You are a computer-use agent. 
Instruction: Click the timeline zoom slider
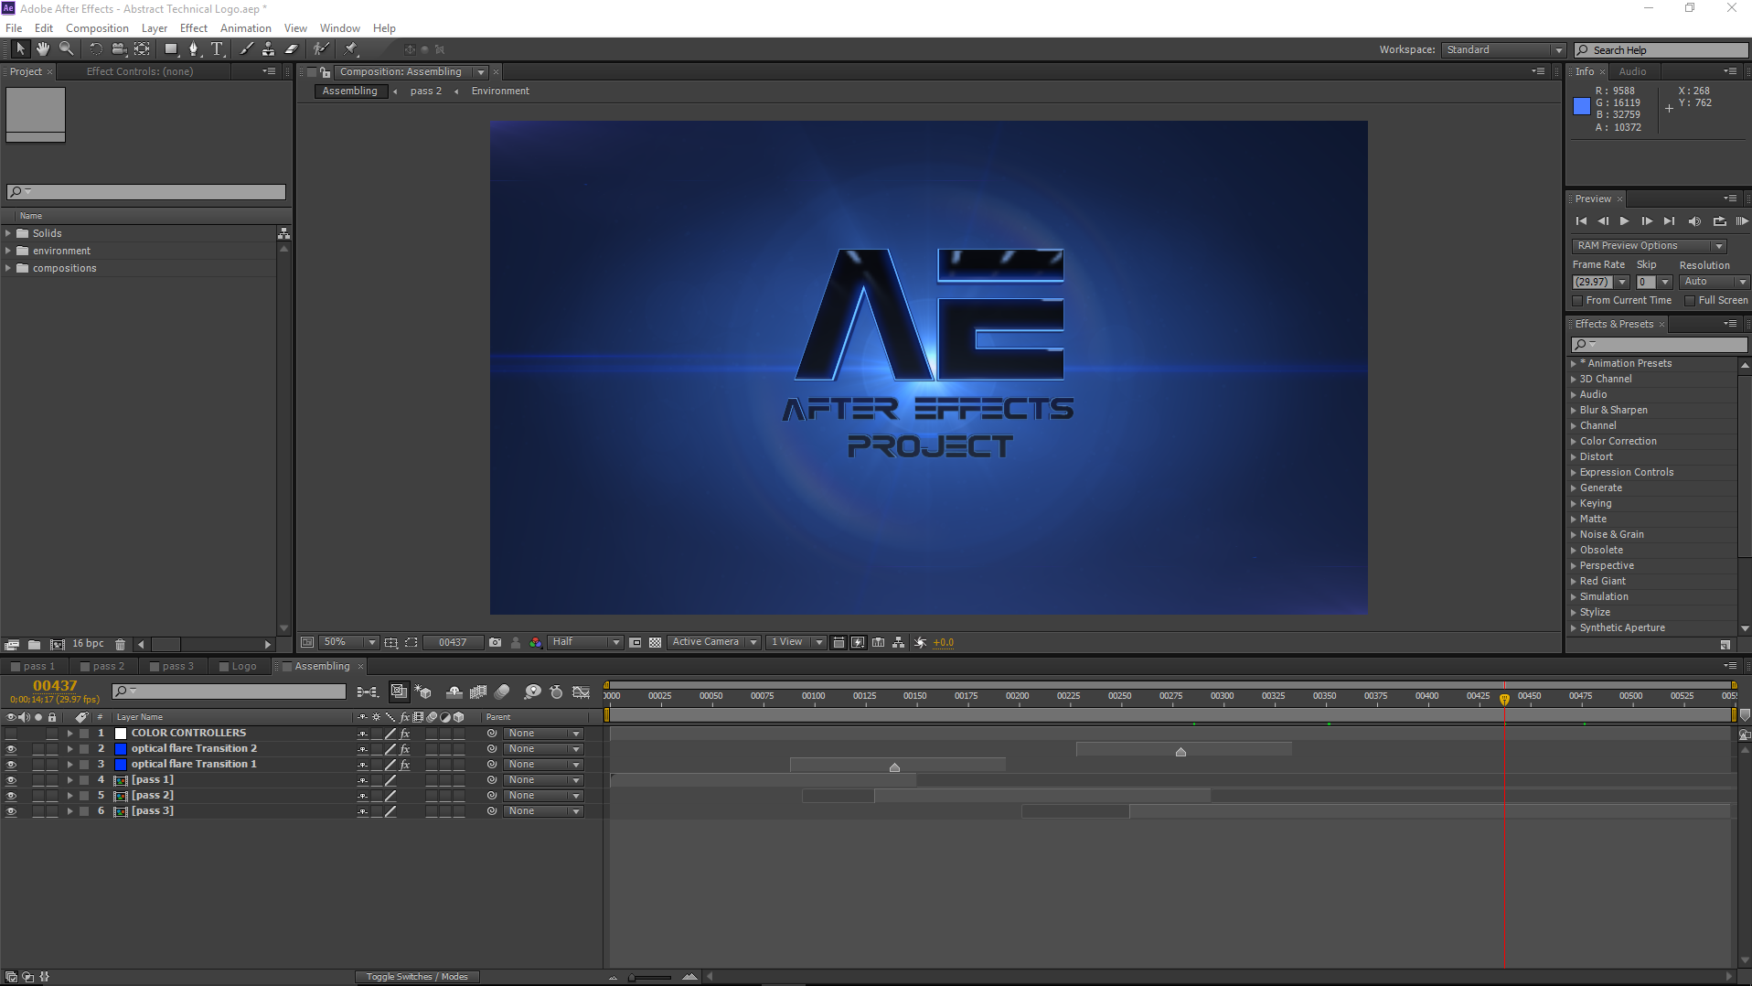click(x=651, y=977)
